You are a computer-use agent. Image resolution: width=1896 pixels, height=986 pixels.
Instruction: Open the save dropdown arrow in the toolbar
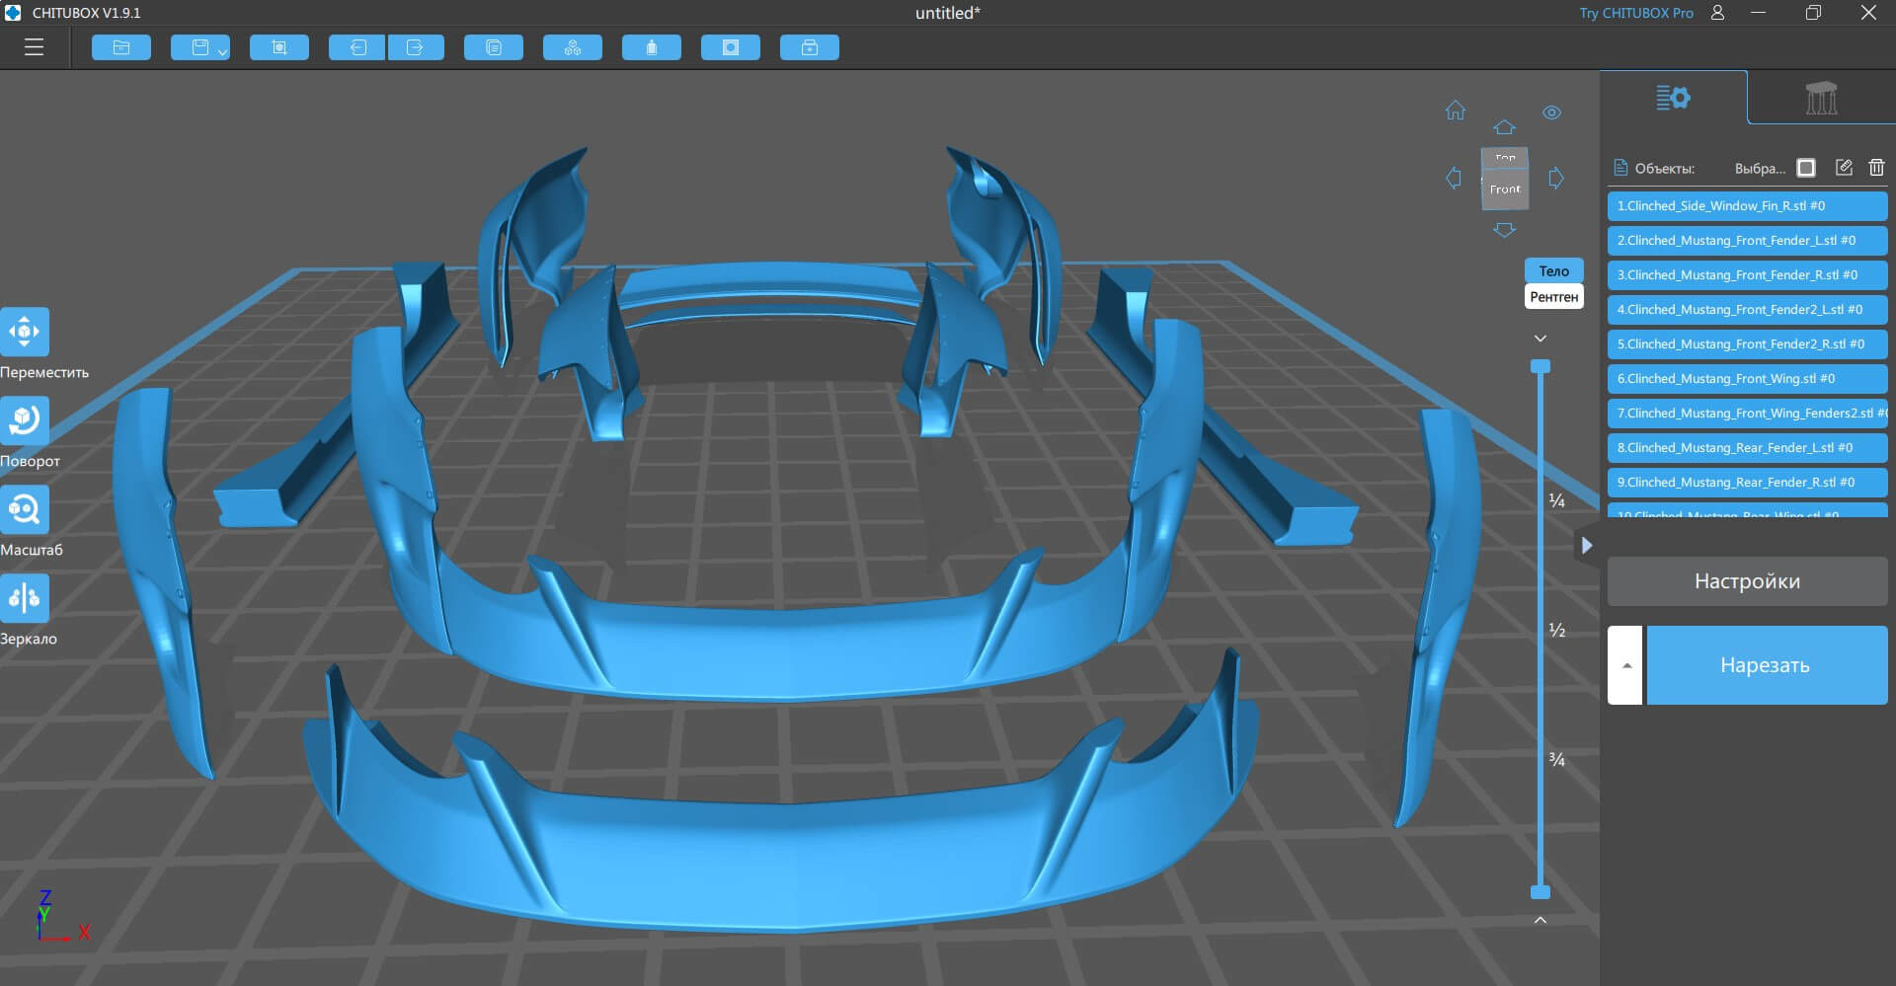[222, 51]
